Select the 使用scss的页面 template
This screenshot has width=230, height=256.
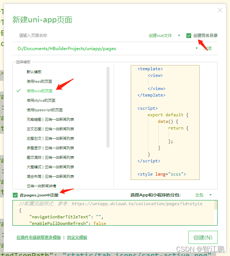pos(40,91)
